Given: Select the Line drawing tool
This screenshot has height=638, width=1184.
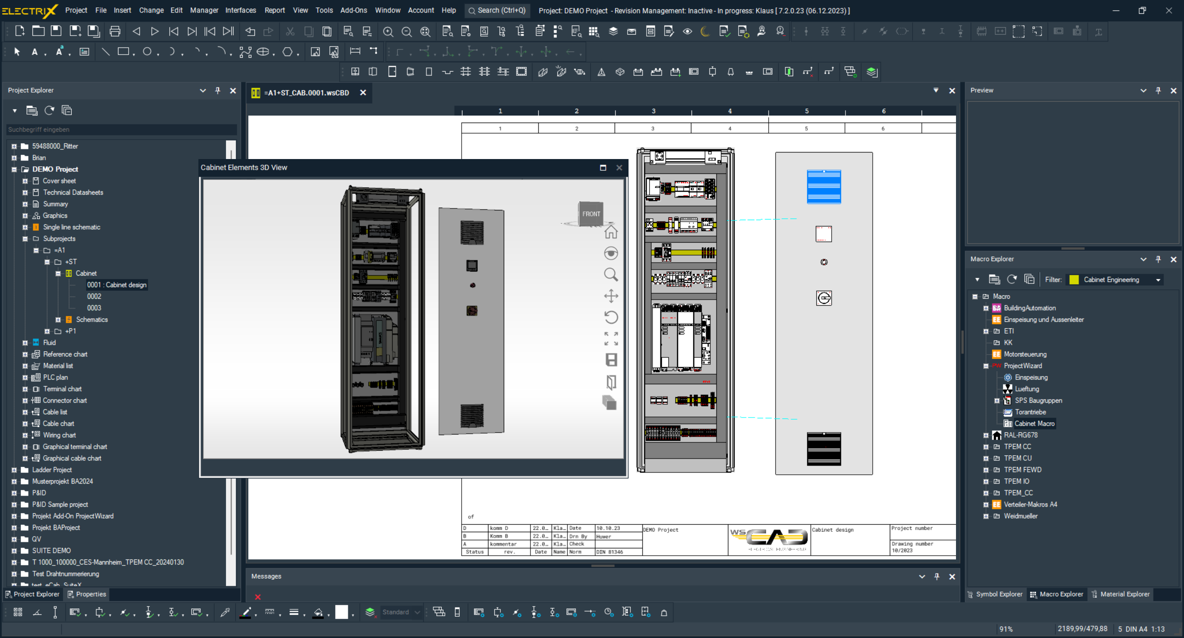Looking at the screenshot, I should 105,52.
